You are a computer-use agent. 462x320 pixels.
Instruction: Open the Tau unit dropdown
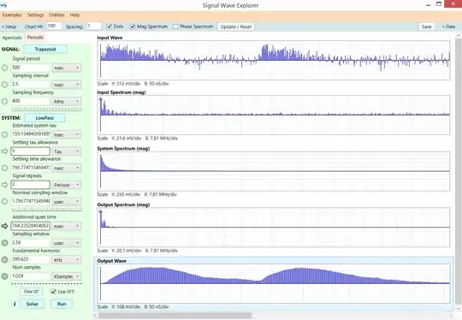[66, 151]
